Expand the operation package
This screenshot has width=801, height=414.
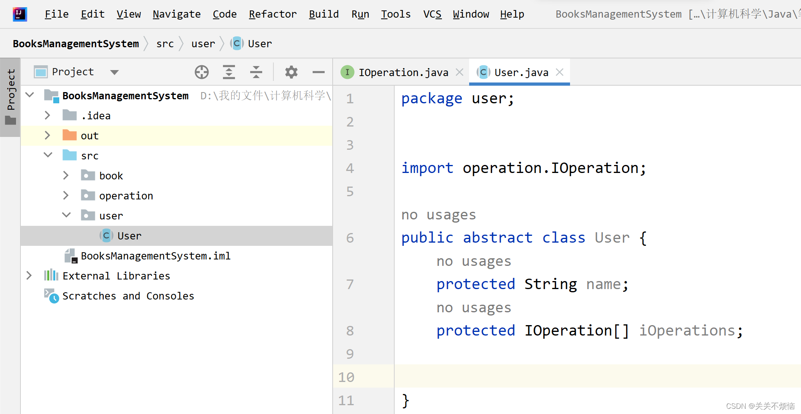[66, 195]
